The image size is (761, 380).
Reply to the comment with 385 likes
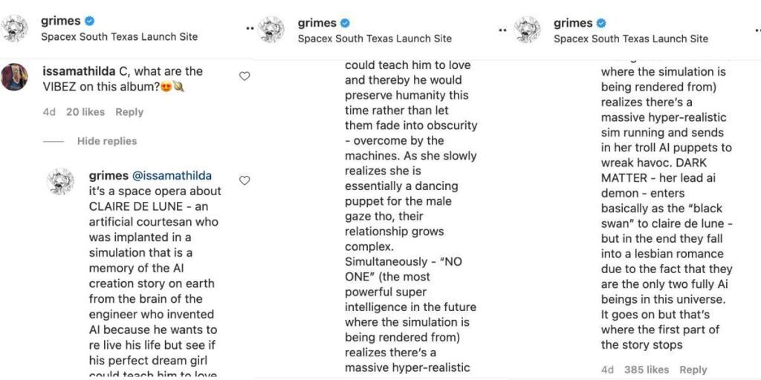tap(693, 370)
